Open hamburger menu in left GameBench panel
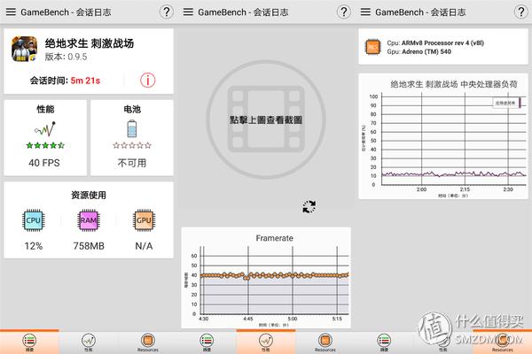The width and height of the screenshot is (532, 354). pos(11,12)
